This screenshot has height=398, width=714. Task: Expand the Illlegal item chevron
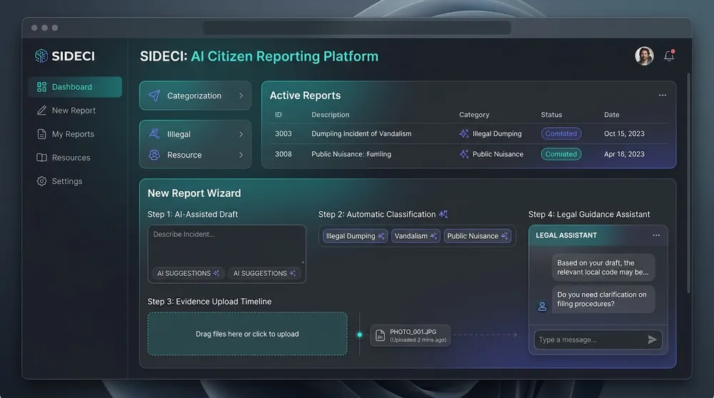tap(241, 134)
